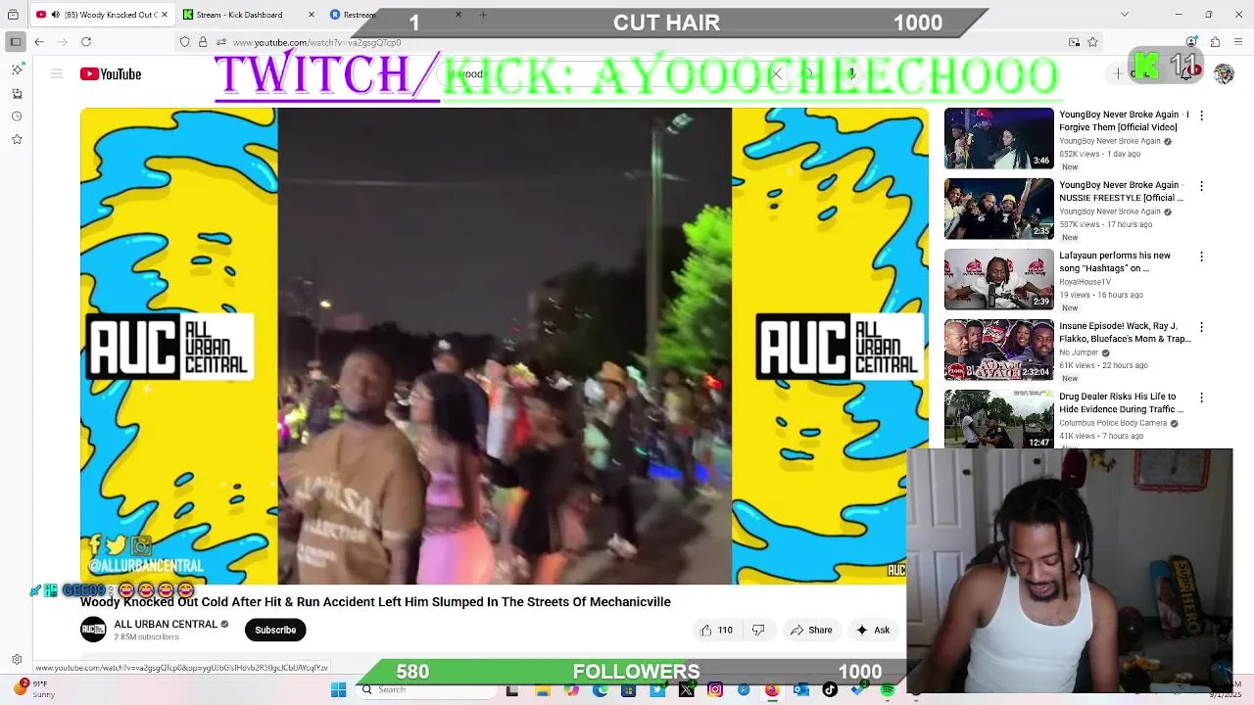Viewport: 1254px width, 705px height.
Task: Click the YouTube Create plus button
Action: 1119,74
